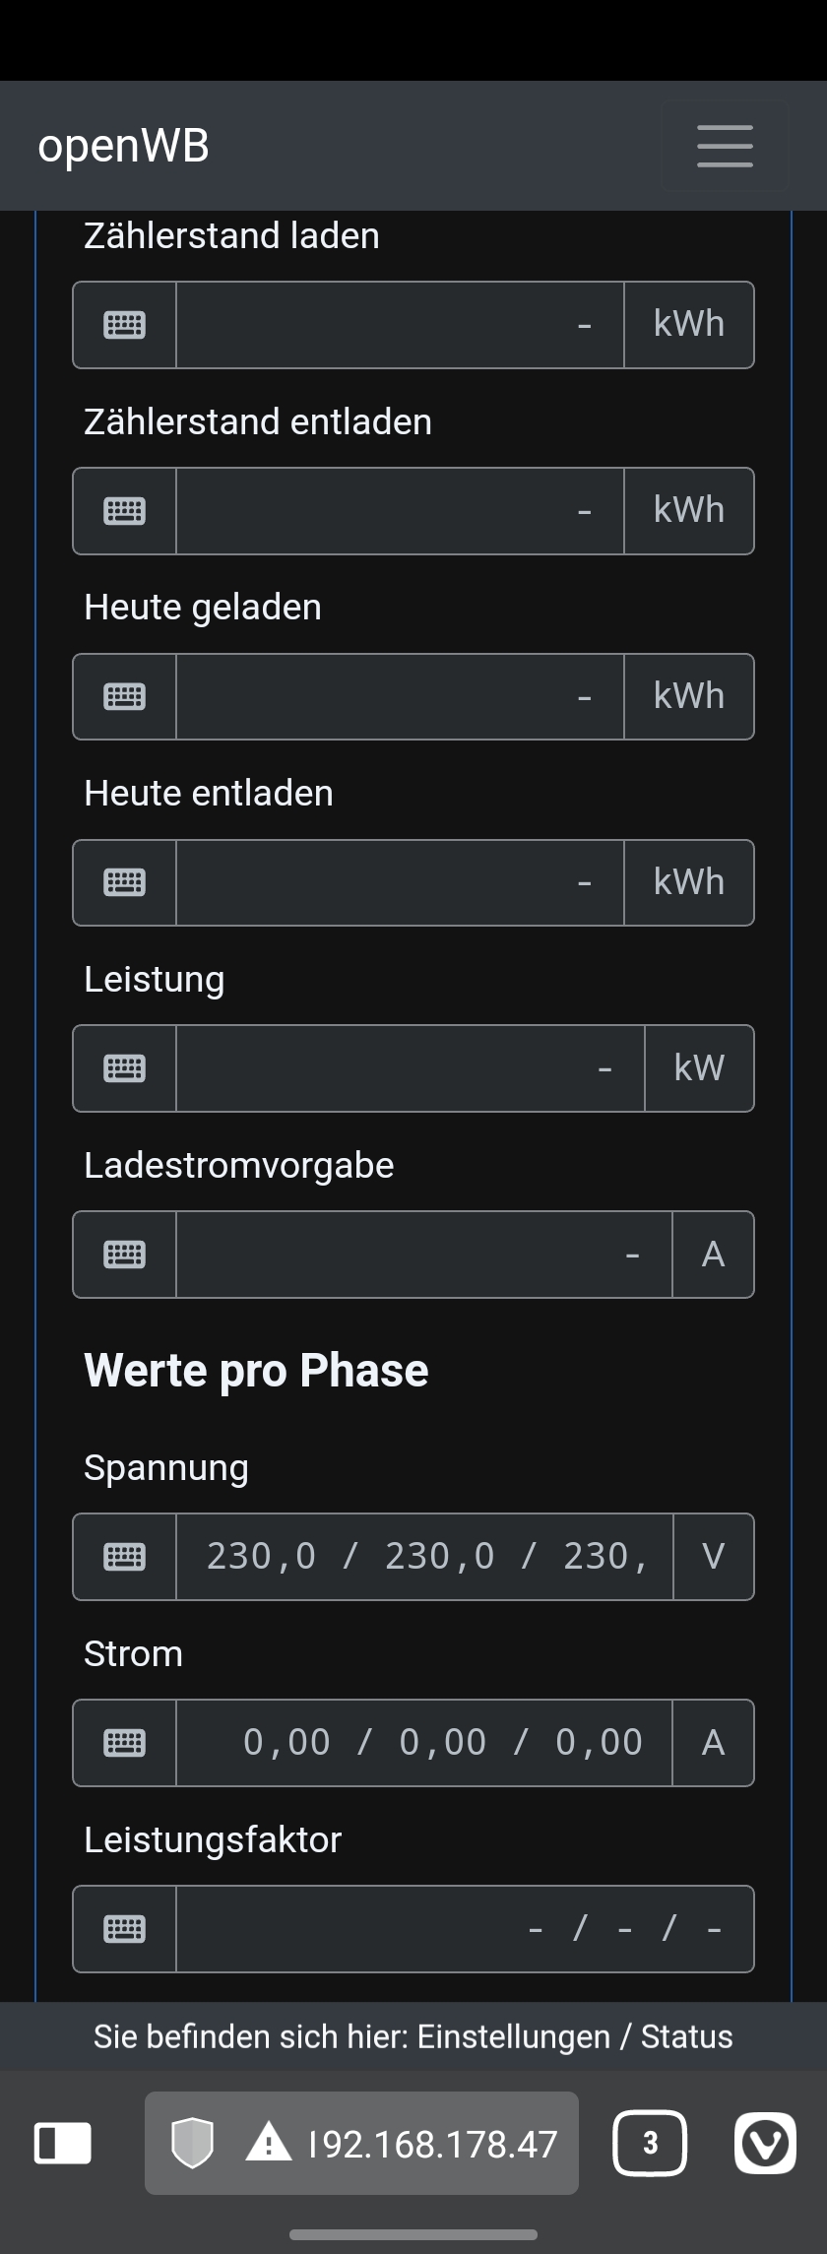Tap the insecure connection warning triangle

(268, 2143)
